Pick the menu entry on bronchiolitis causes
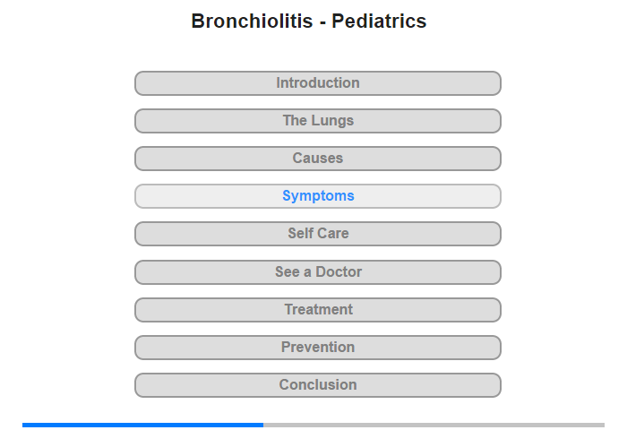The image size is (627, 430). tap(317, 159)
